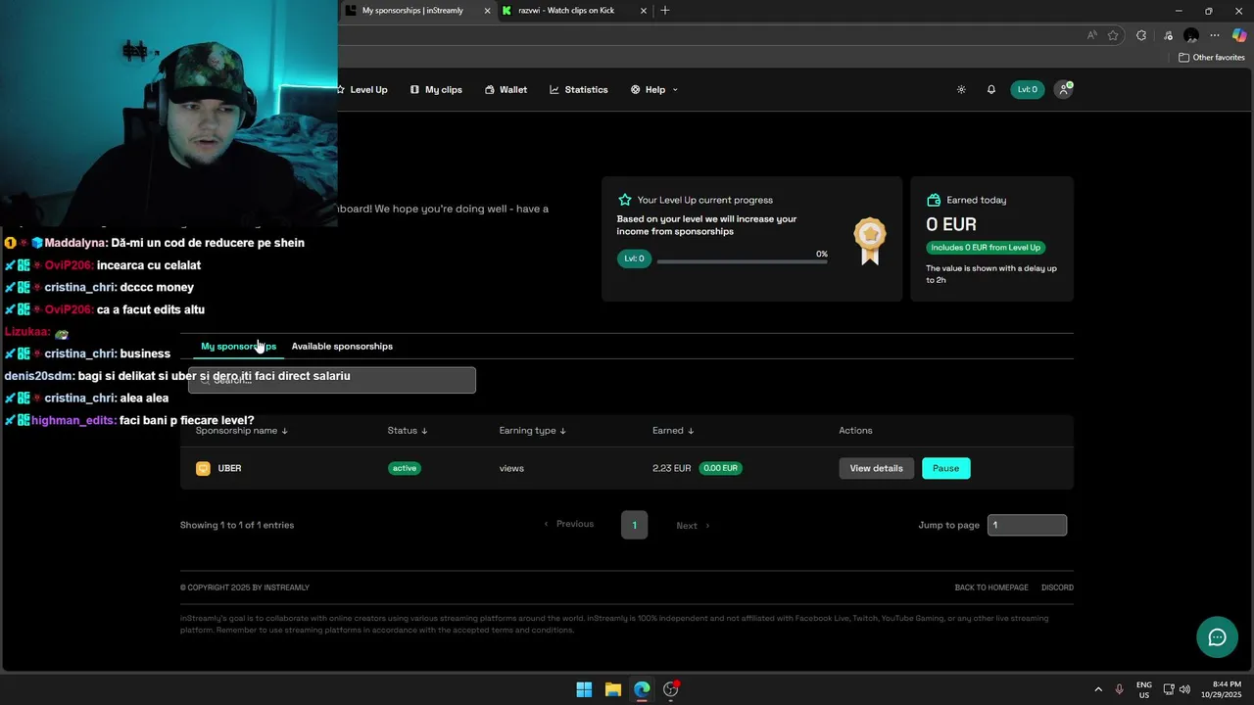Open browser Extensions icon
1254x705 pixels.
click(x=1141, y=35)
